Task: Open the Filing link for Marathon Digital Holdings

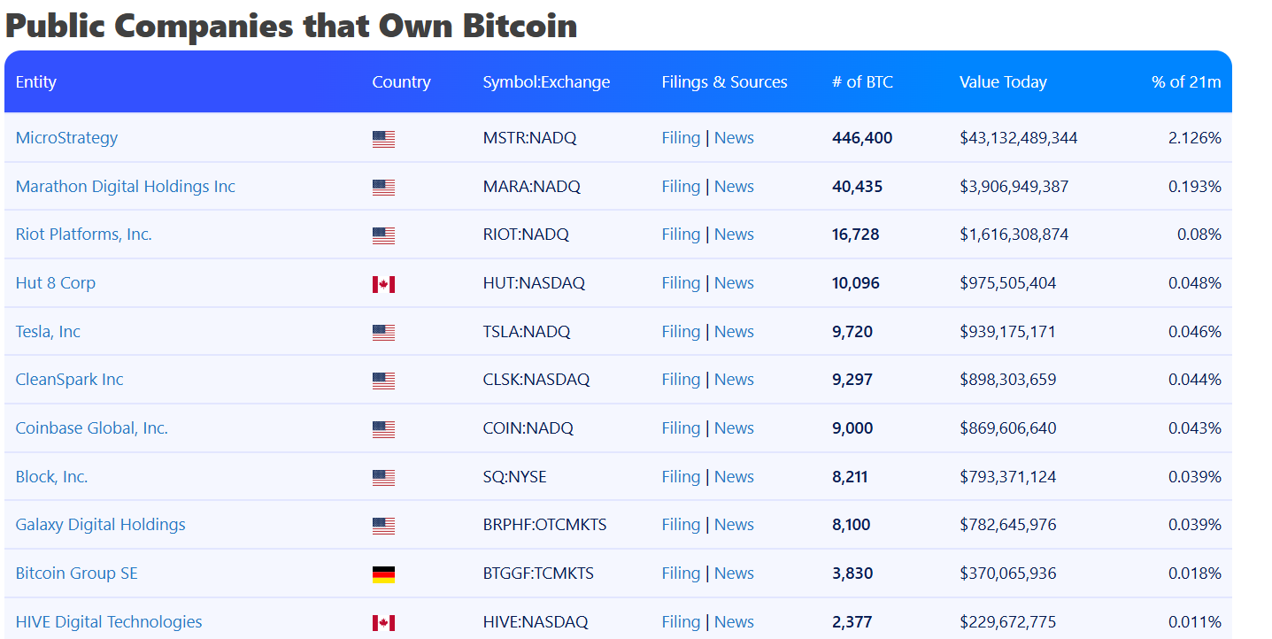Action: (x=680, y=186)
